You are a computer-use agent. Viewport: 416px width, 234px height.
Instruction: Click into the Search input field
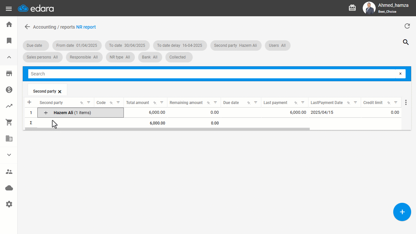tap(212, 74)
